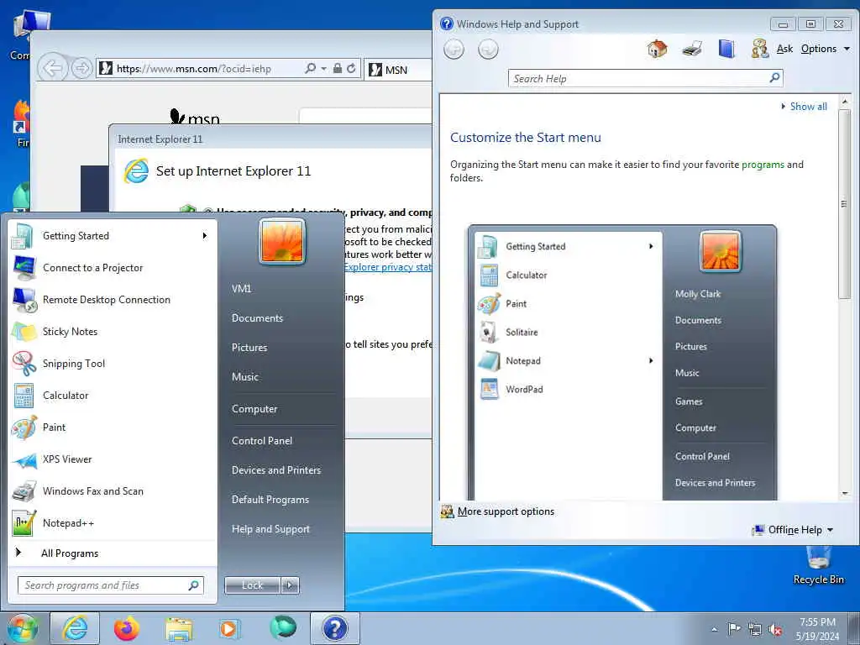
Task: Click the Help window vertical scrollbar thumb
Action: 845,204
